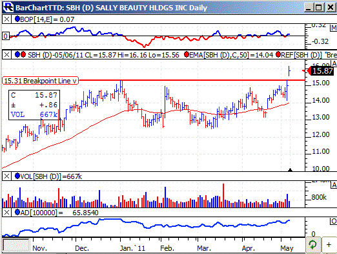Image resolution: width=337 pixels, height=254 pixels.
Task: Click the black 15.87 last price tag
Action: (x=322, y=70)
